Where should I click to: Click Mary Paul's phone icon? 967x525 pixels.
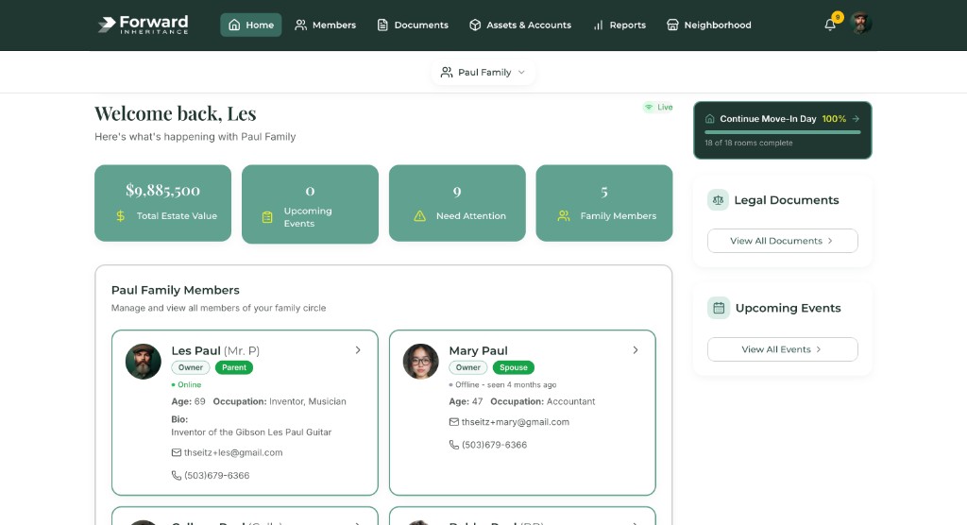[x=454, y=445]
